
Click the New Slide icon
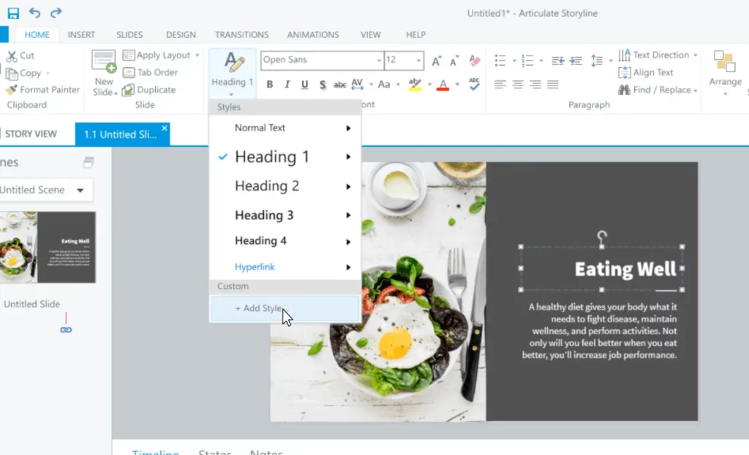click(104, 63)
